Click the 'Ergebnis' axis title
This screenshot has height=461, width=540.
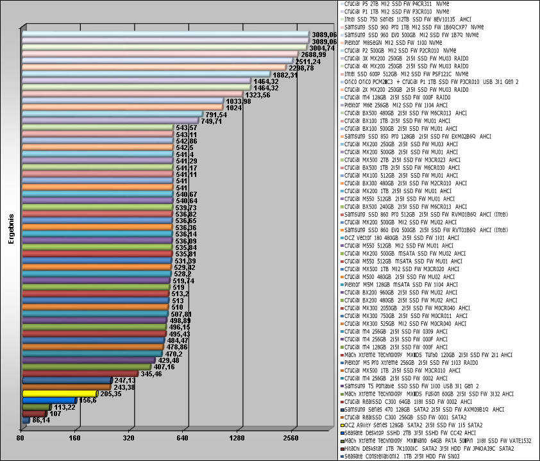[12, 229]
